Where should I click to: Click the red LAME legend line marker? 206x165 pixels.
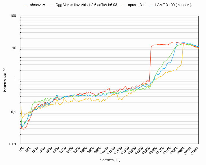(151, 5)
